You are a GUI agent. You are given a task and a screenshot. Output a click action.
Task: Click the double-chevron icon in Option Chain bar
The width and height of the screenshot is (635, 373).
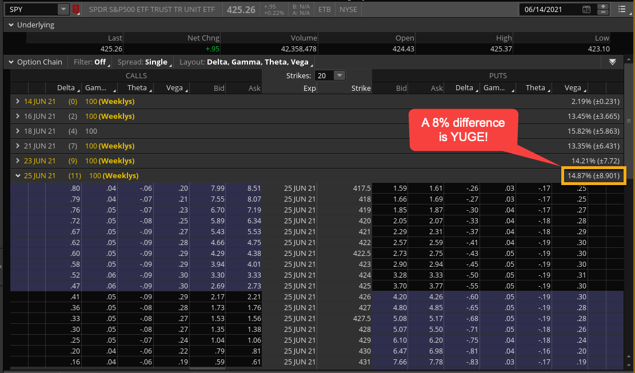pos(613,62)
